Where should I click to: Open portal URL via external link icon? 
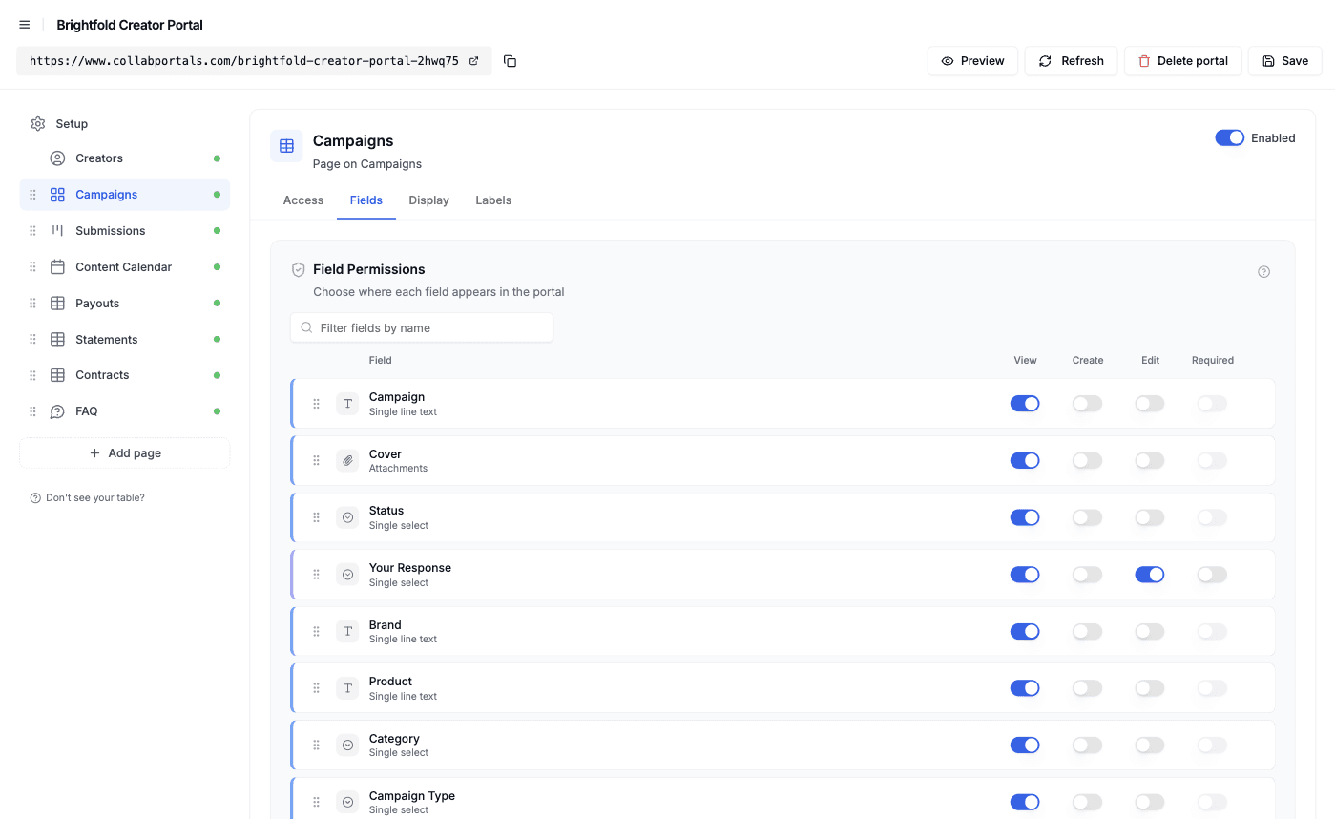(x=473, y=61)
